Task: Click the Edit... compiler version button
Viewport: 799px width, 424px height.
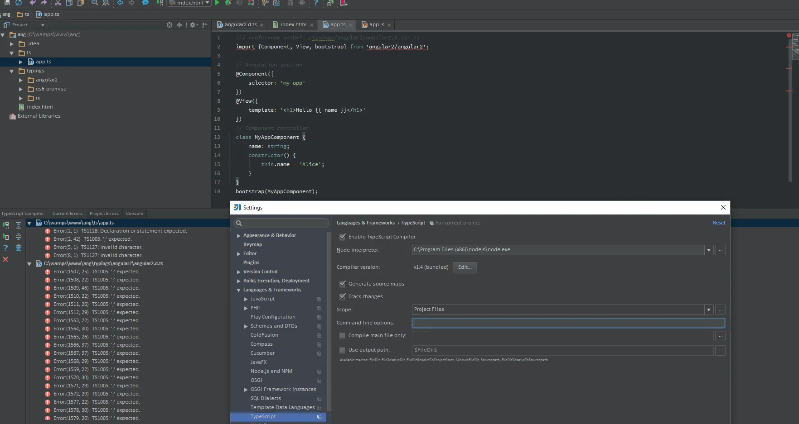Action: [x=465, y=267]
